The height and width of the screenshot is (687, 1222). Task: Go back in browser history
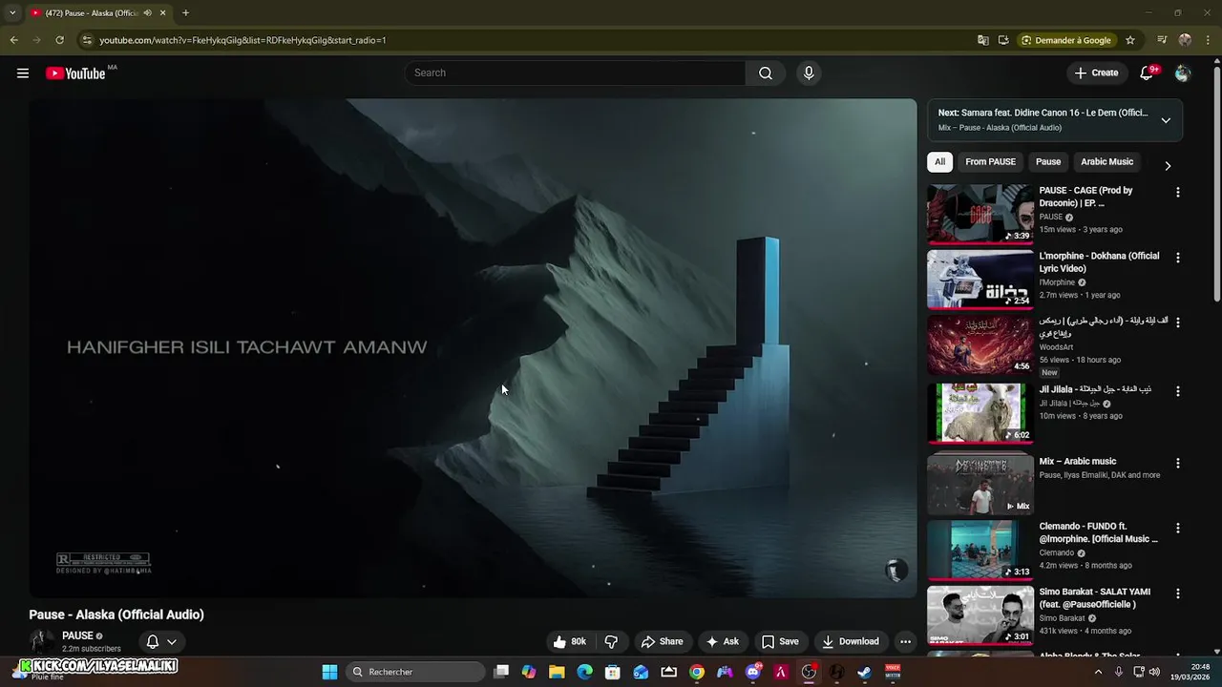coord(13,40)
